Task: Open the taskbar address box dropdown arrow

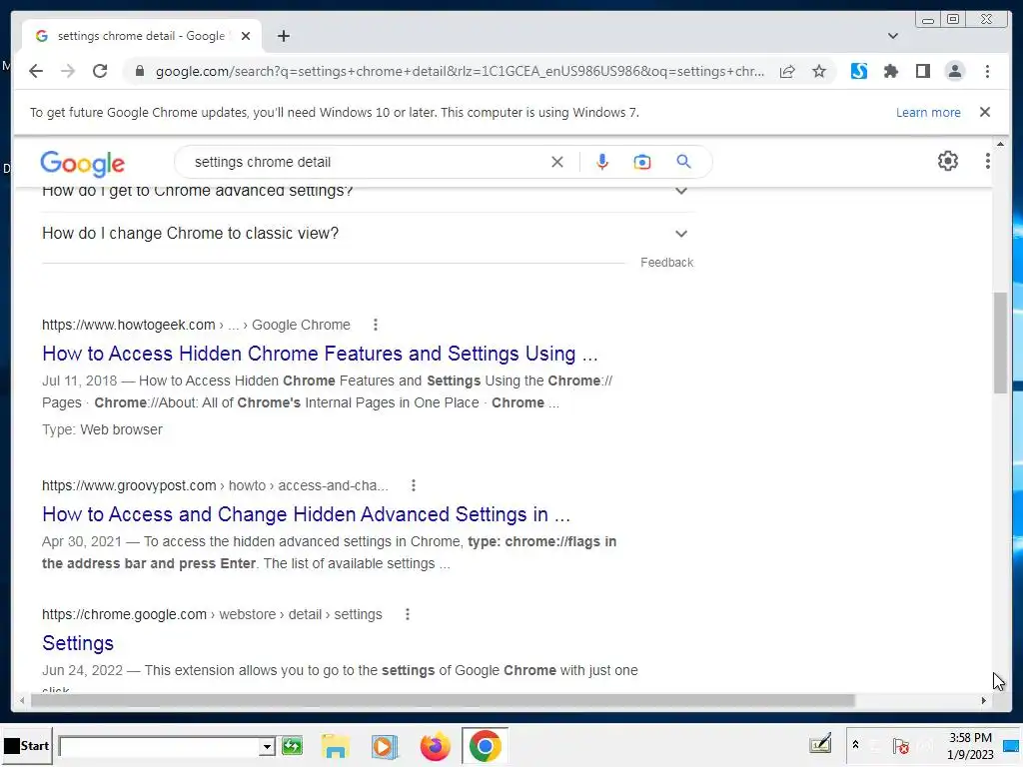Action: click(267, 746)
